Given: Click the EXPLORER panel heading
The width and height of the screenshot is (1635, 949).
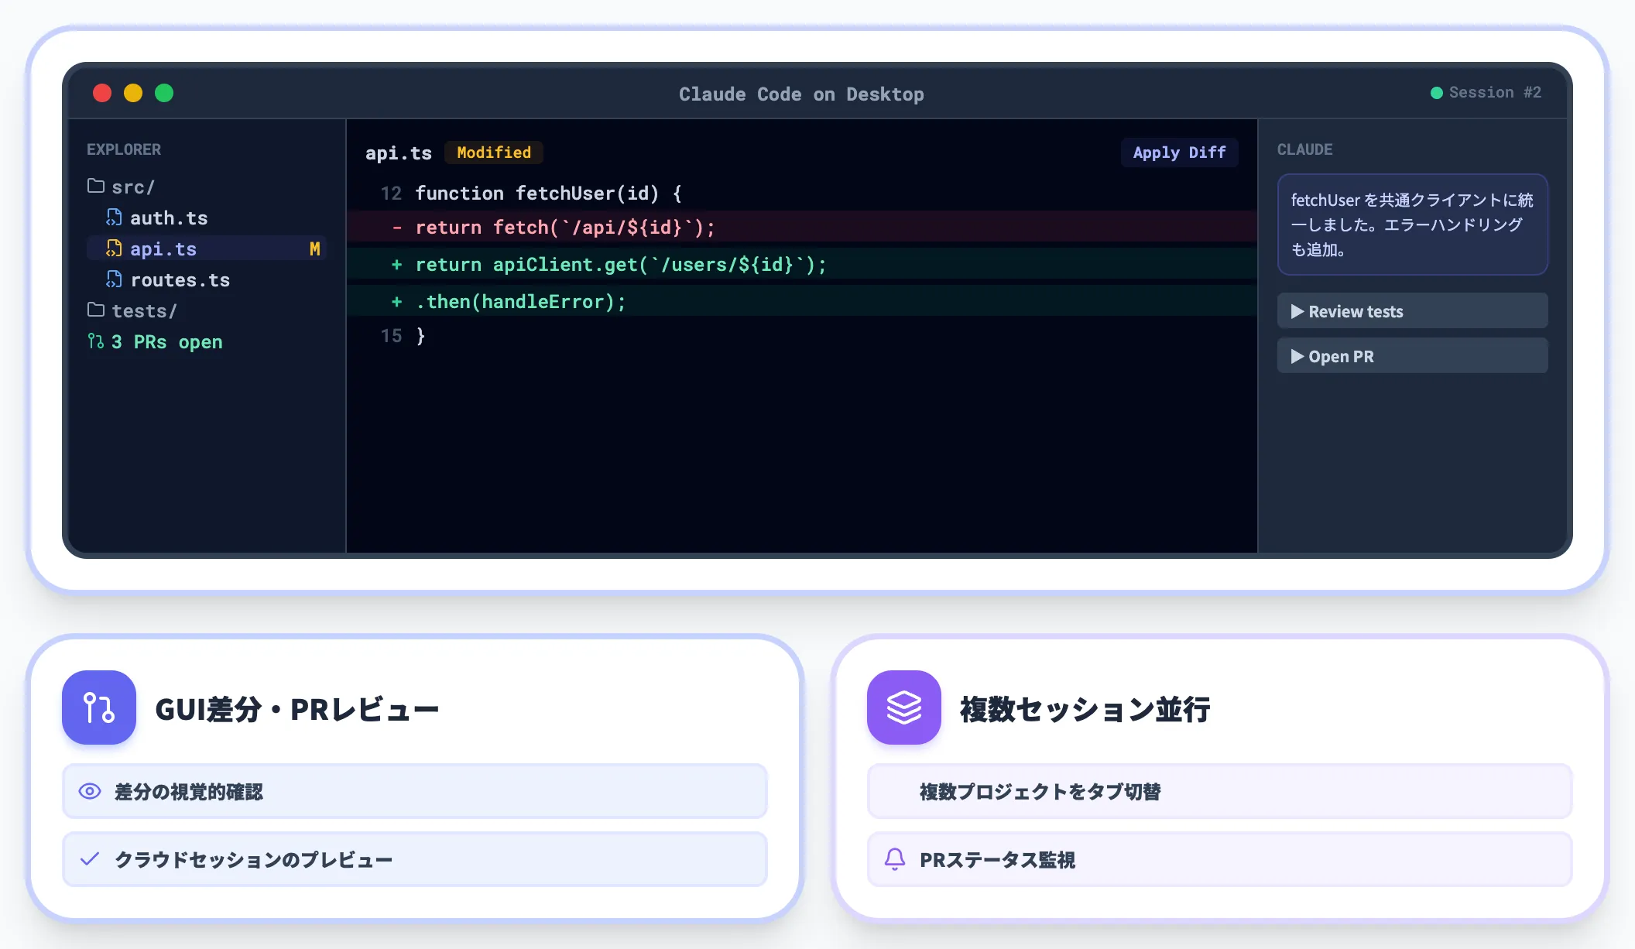Looking at the screenshot, I should pyautogui.click(x=124, y=149).
